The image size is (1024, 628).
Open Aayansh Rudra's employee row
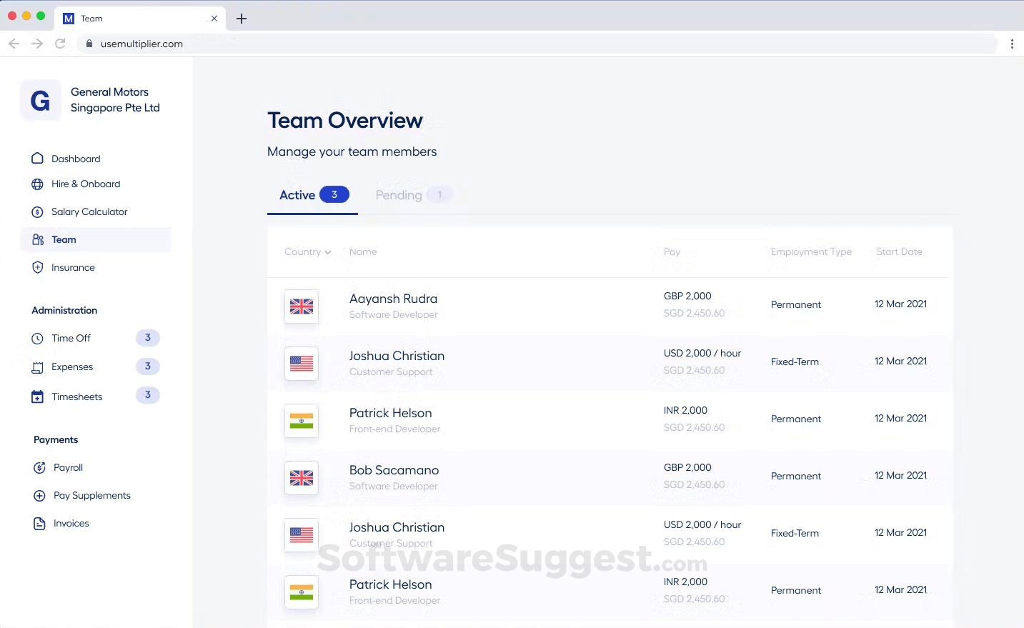610,306
